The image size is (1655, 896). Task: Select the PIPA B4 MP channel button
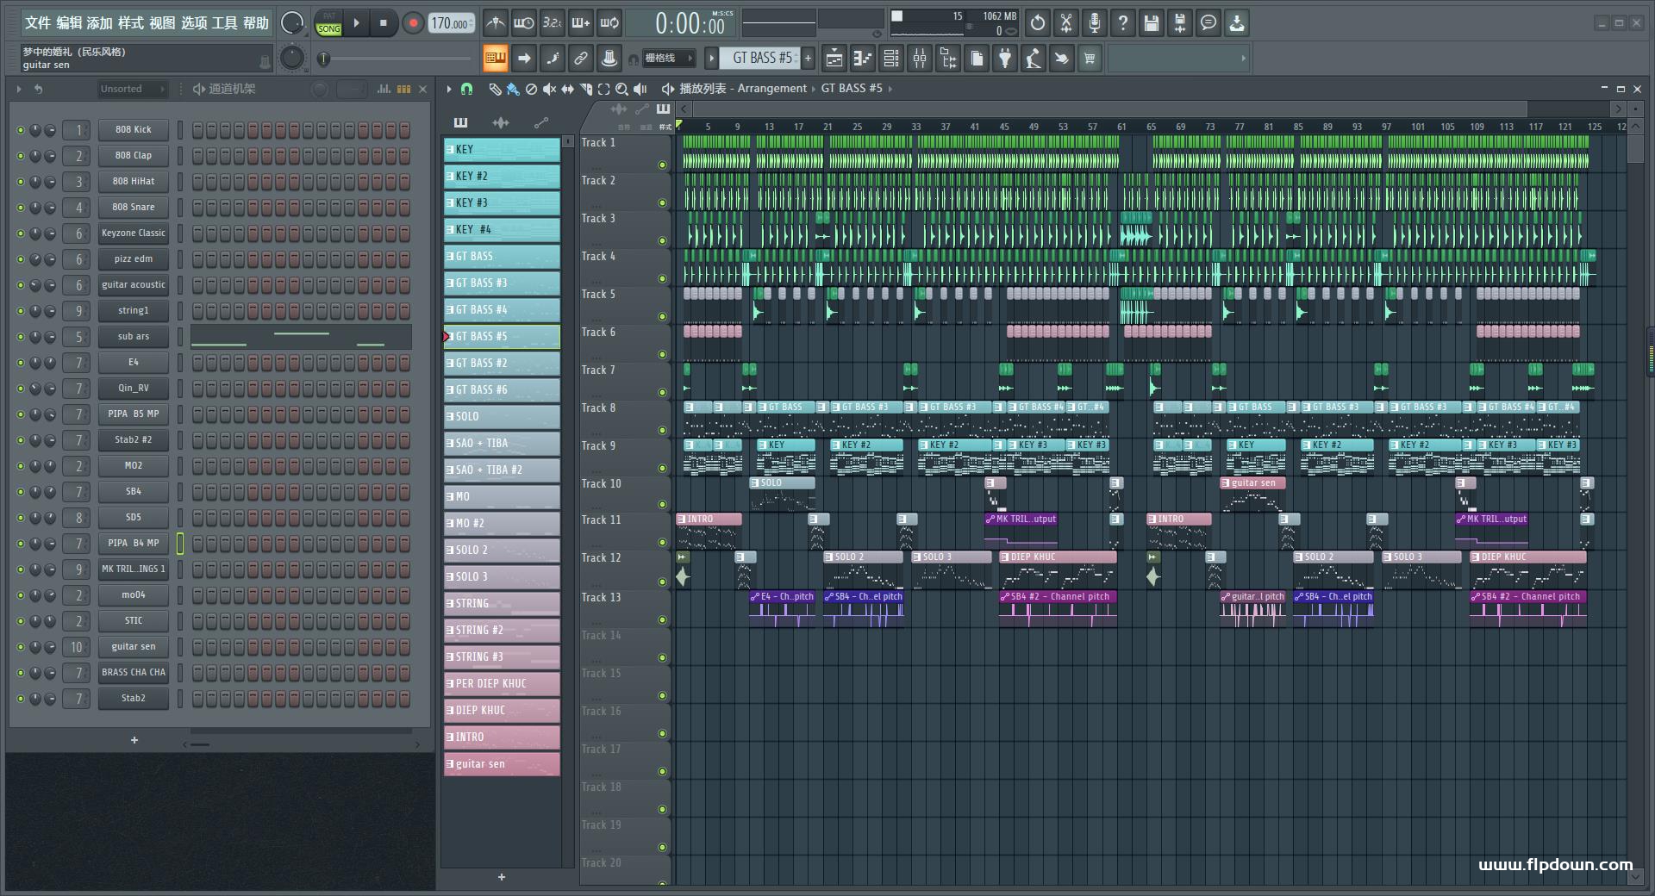[x=134, y=544]
